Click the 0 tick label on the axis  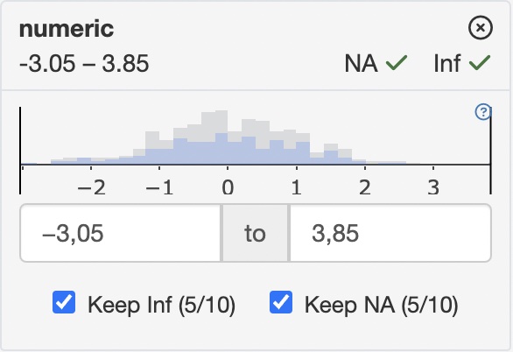(228, 187)
